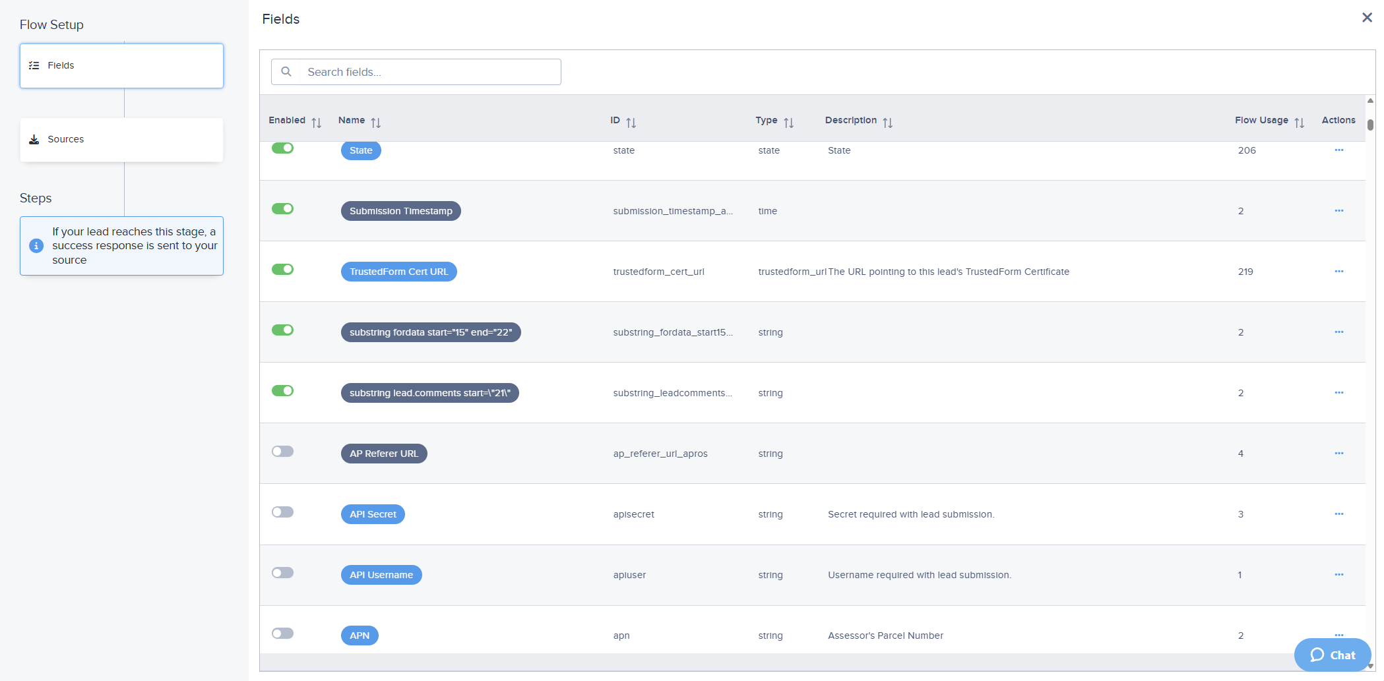Select Fields in Flow Setup sidebar
Viewport: 1384px width, 681px height.
[x=121, y=66]
